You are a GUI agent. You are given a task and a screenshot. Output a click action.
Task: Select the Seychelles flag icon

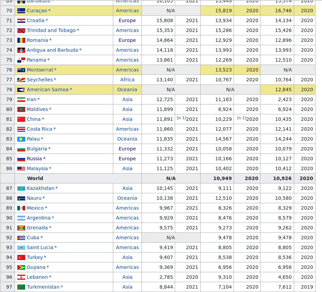[x=21, y=80]
